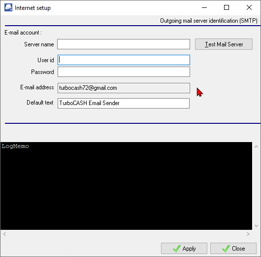Click the log's scroll left arrow
Image resolution: width=261 pixels, height=257 pixels.
4,234
